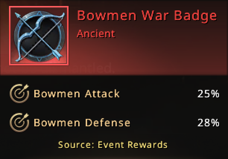Click the 28% defense bonus value

point(208,123)
